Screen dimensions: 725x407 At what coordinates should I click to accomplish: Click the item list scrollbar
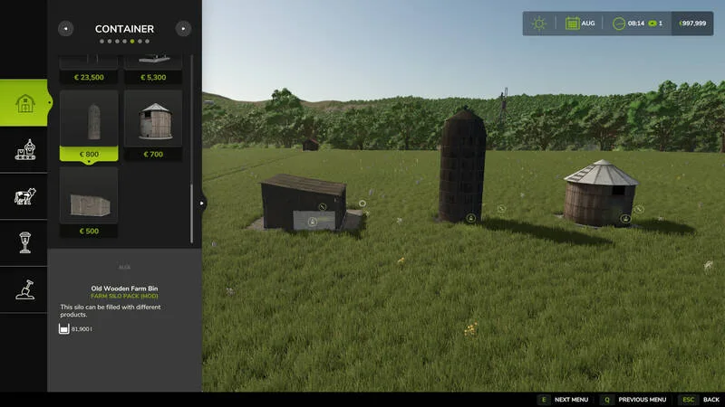pyautogui.click(x=191, y=213)
